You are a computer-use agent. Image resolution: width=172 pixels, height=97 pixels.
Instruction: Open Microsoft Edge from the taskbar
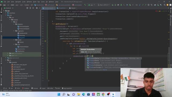tap(84, 94)
